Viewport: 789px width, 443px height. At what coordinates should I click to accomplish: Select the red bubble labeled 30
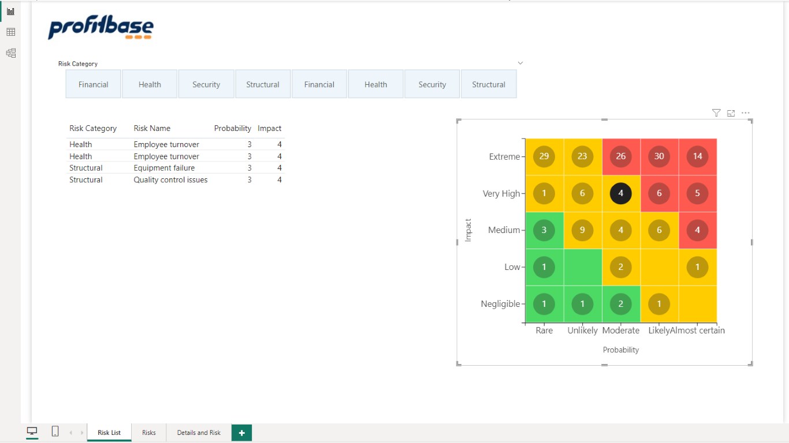(x=659, y=156)
